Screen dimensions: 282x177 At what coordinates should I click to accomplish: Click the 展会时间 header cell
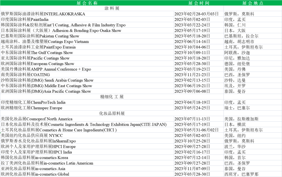[x=199, y=3]
